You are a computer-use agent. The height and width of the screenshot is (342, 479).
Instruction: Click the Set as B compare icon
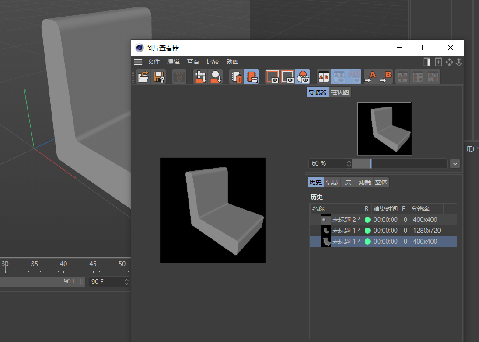coord(386,77)
